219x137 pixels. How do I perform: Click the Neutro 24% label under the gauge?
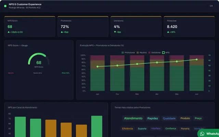click(38, 73)
